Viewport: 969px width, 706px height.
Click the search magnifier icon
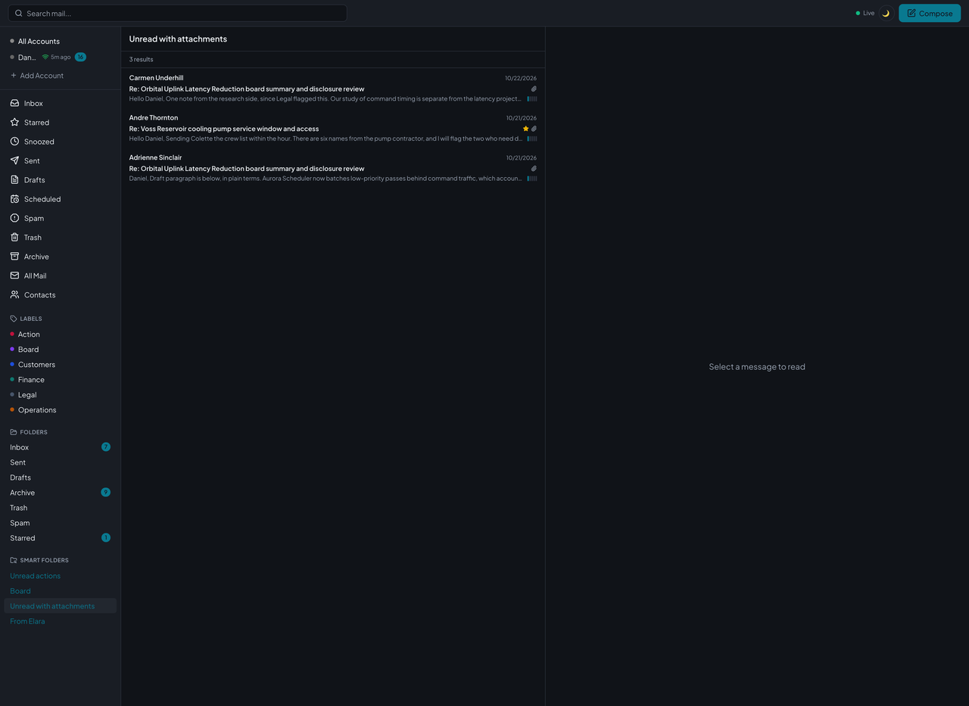19,13
